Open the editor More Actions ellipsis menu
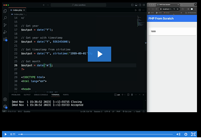Viewport: 201px width, 140px height. (143, 10)
